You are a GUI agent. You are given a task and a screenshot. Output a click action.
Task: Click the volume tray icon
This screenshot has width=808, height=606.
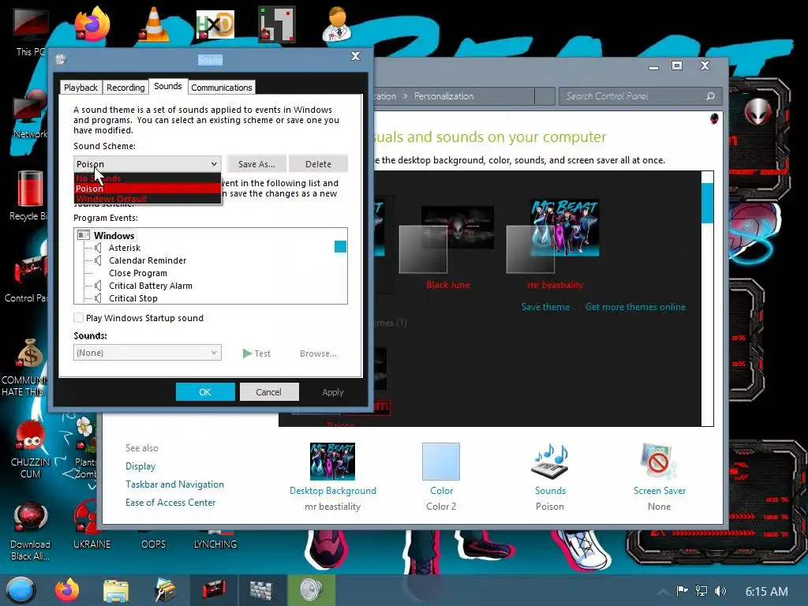tap(721, 591)
